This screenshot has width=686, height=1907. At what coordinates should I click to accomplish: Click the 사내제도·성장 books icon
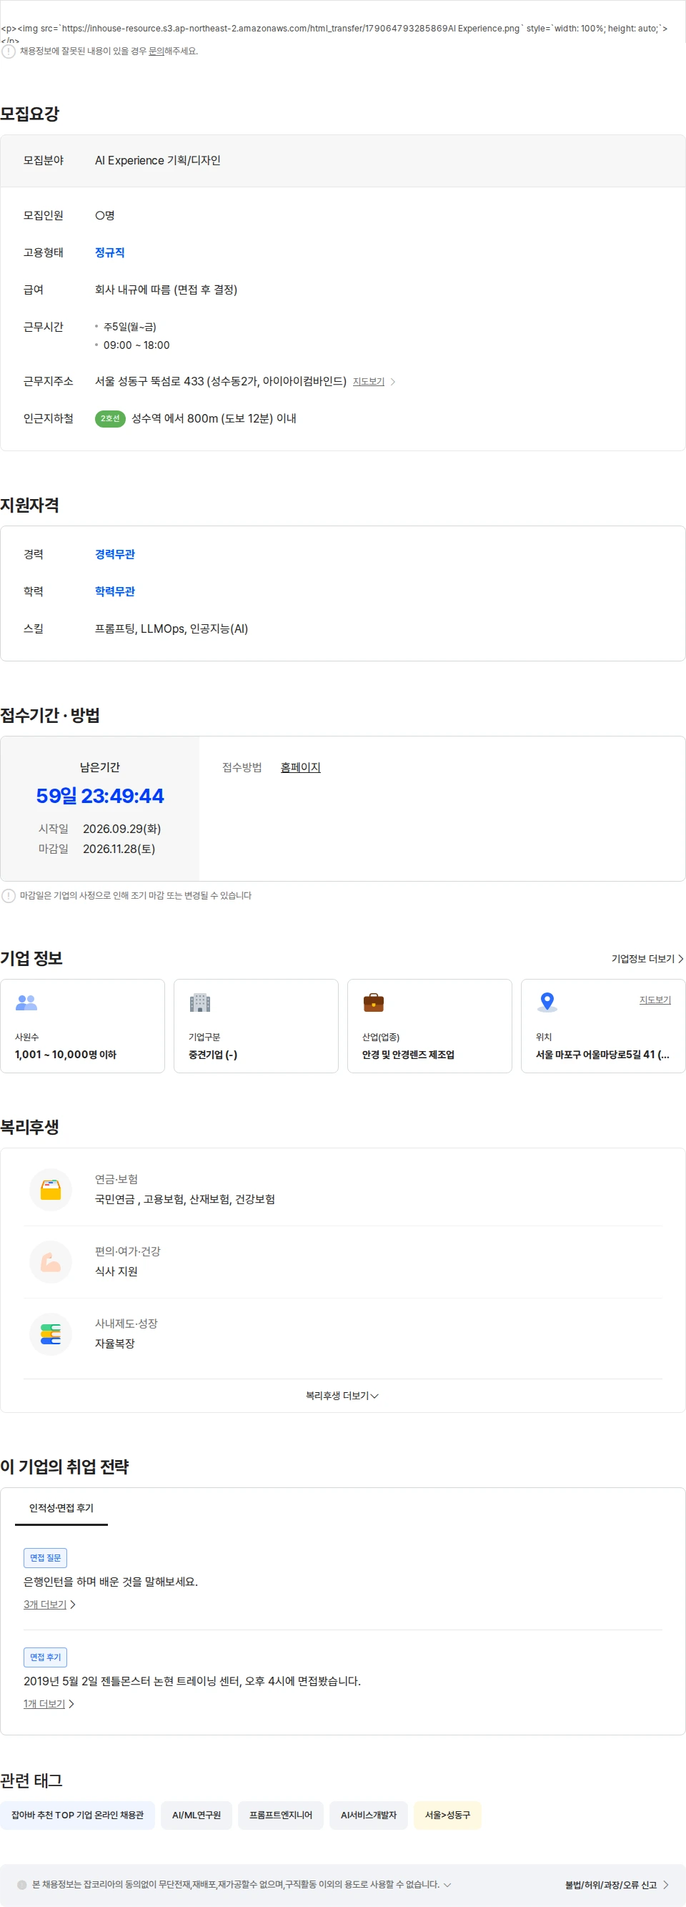(x=51, y=1334)
